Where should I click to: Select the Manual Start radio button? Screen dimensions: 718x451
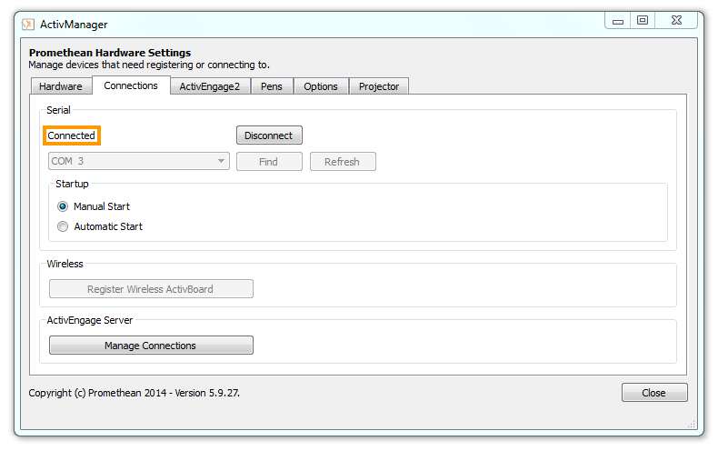(63, 206)
